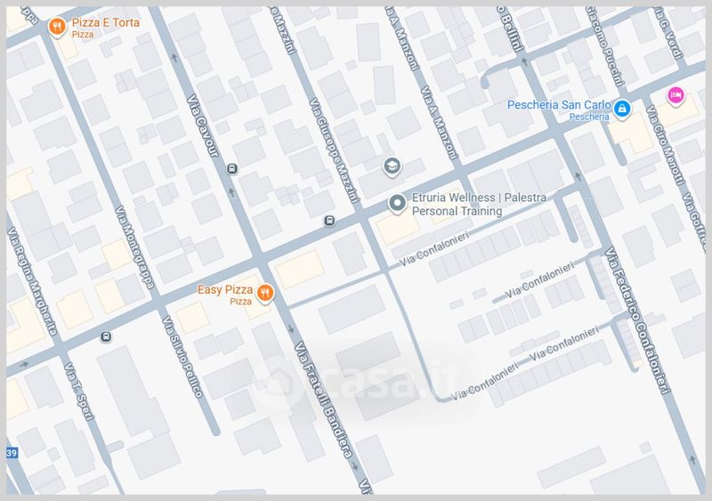Image resolution: width=712 pixels, height=501 pixels.
Task: Click the Pizza E Torta text label
Action: click(x=106, y=28)
